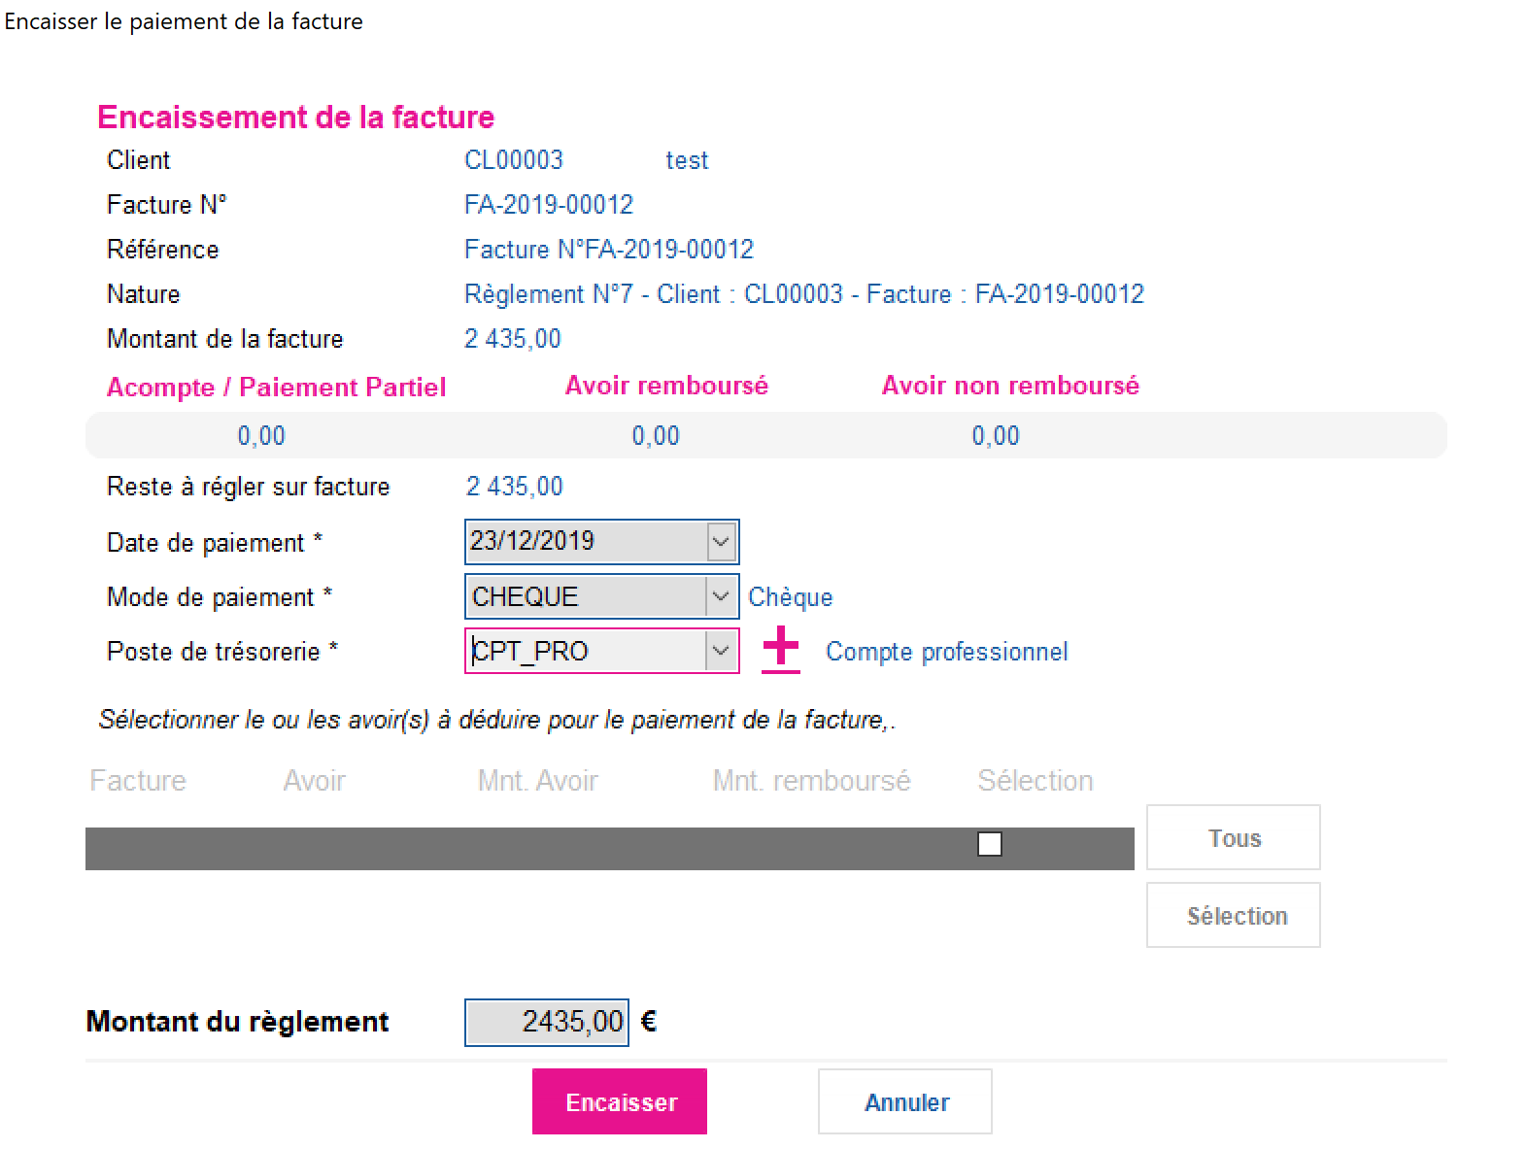Click client name test
This screenshot has width=1528, height=1149.
coord(687,160)
